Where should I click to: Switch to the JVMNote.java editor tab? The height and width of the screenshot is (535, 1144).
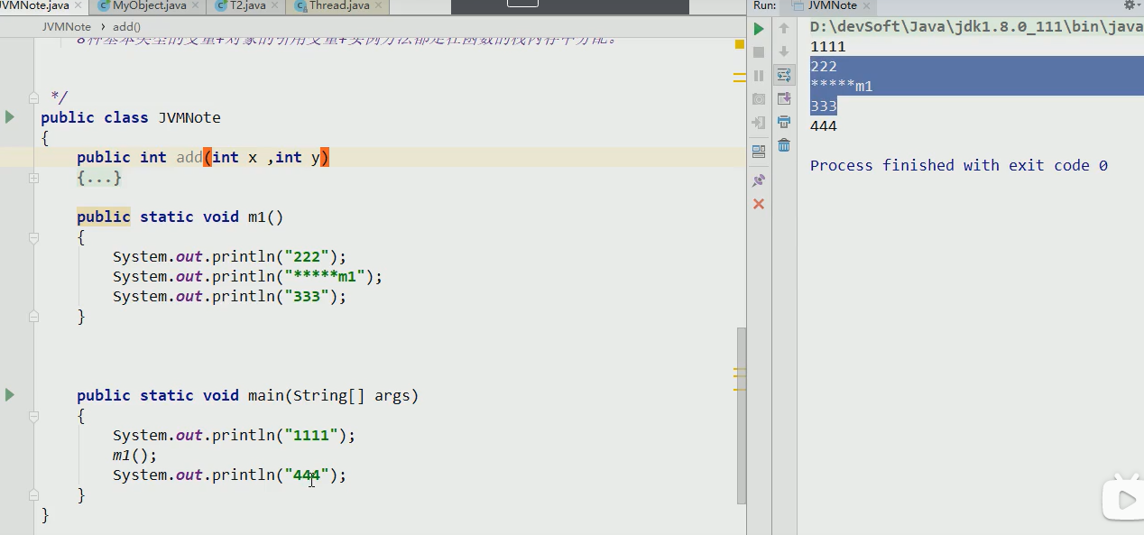tap(34, 5)
